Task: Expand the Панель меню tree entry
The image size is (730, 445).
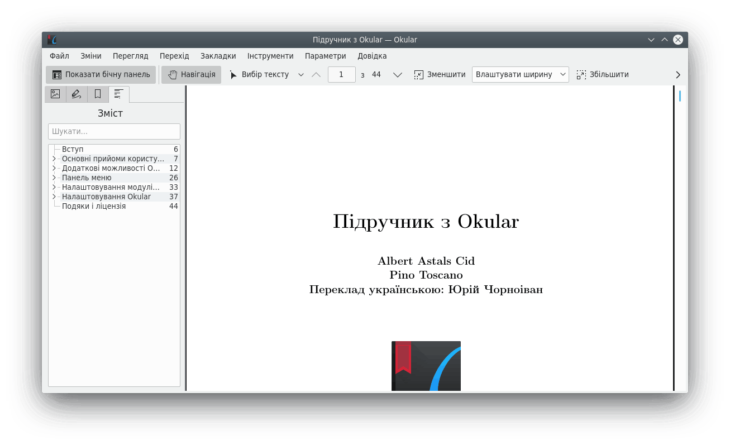Action: pyautogui.click(x=54, y=178)
